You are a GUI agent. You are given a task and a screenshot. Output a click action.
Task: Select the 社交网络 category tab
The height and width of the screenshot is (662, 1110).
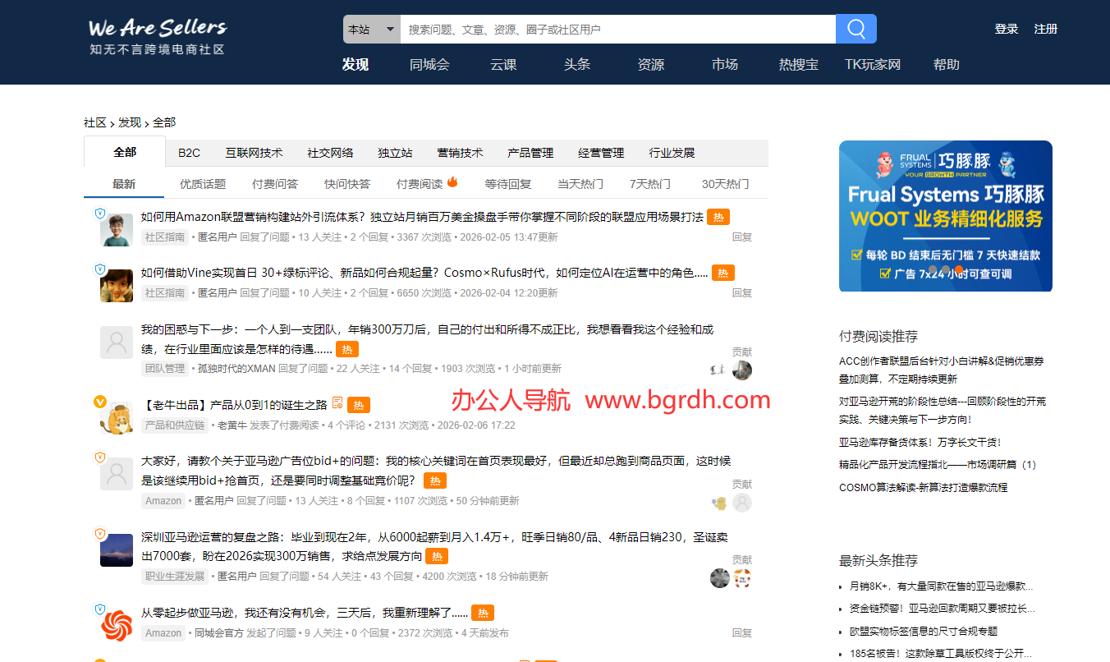pos(330,153)
